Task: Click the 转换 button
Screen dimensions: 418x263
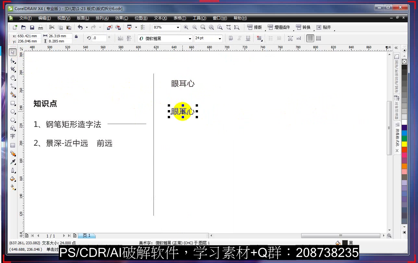Action: [x=303, y=28]
